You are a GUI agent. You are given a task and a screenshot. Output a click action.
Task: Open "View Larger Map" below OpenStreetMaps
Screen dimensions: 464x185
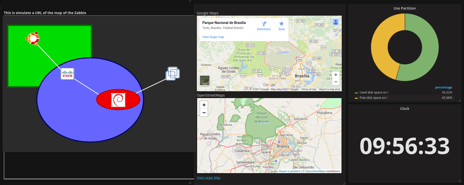pyautogui.click(x=208, y=178)
